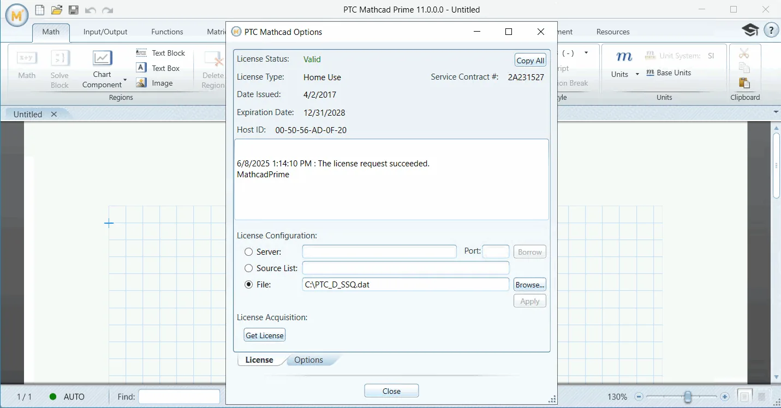Click the Source List input field
Image resolution: width=781 pixels, height=408 pixels.
406,268
